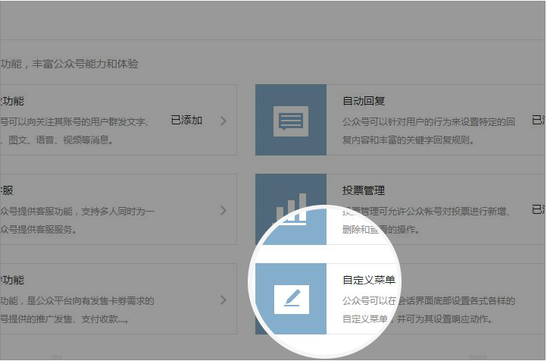The height and width of the screenshot is (361, 547).
Task: Expand the group messaging card chevron beside 已添加
Action: 223,120
